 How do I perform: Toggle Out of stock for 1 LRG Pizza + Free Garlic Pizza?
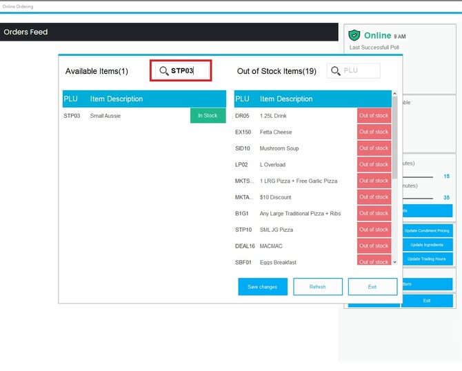click(x=374, y=181)
